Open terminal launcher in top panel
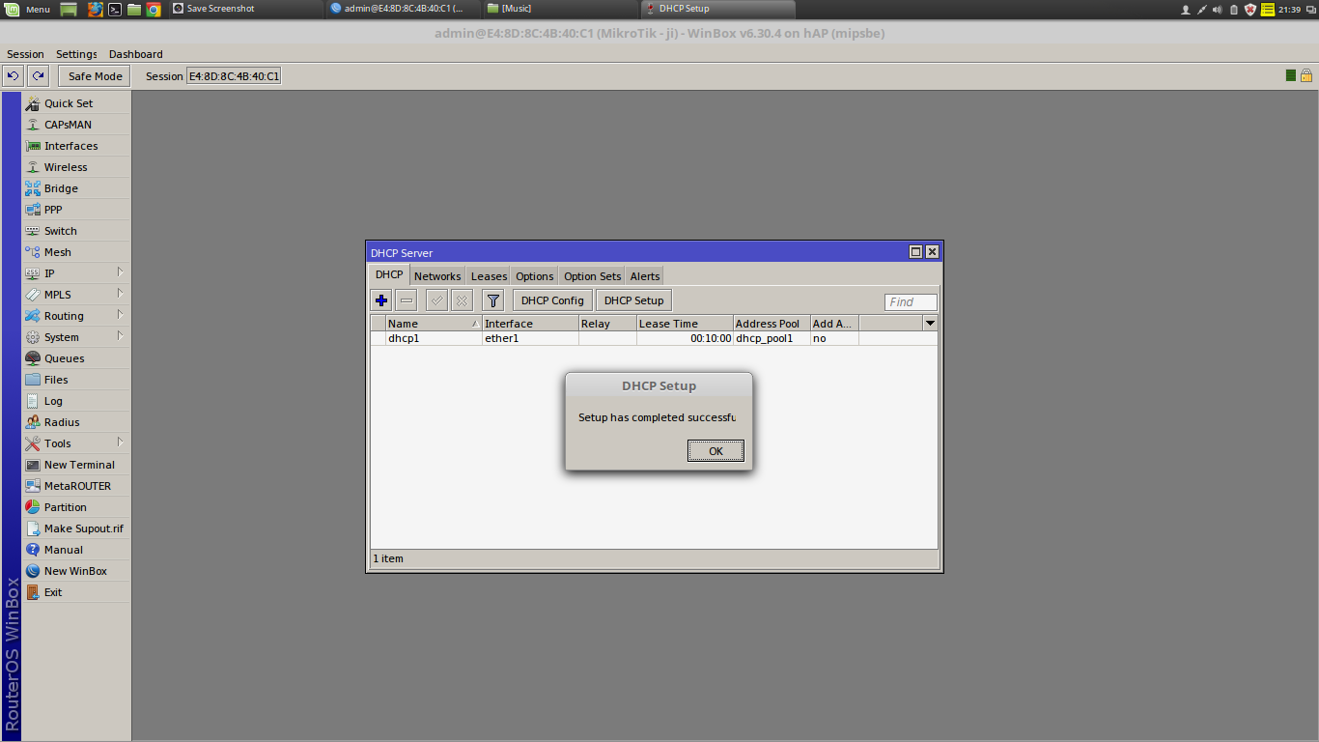Screen dimensions: 1319x742 114,9
